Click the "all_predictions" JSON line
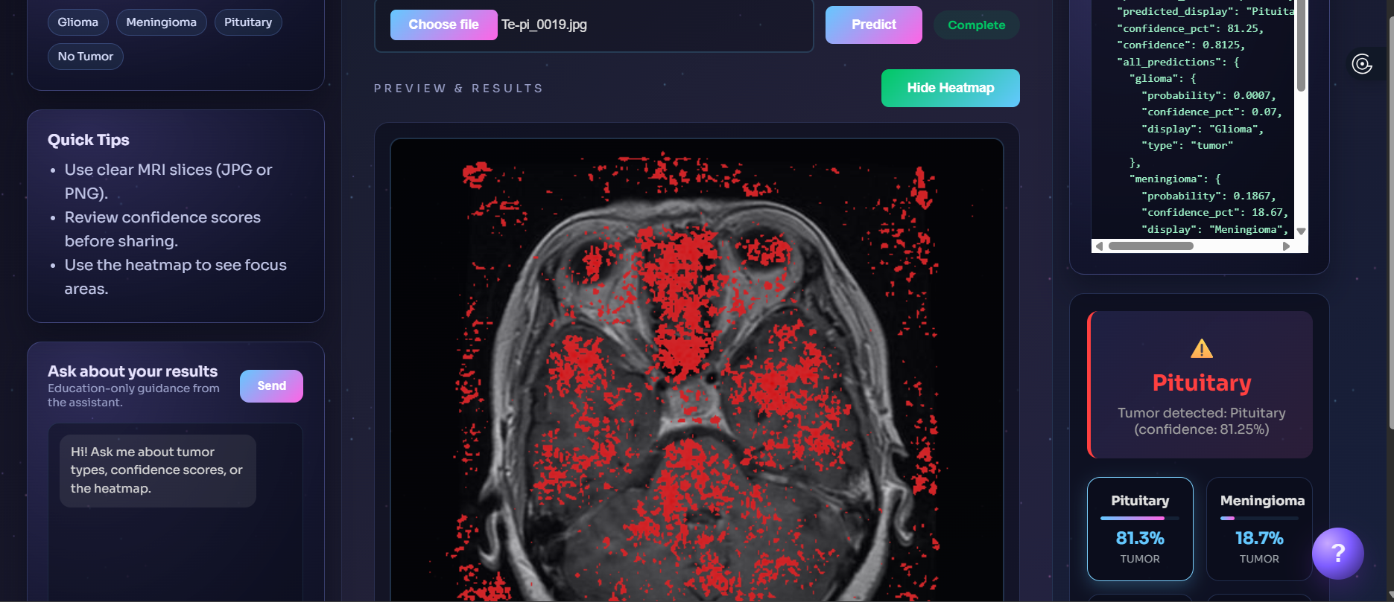This screenshot has height=602, width=1394. 1178,62
